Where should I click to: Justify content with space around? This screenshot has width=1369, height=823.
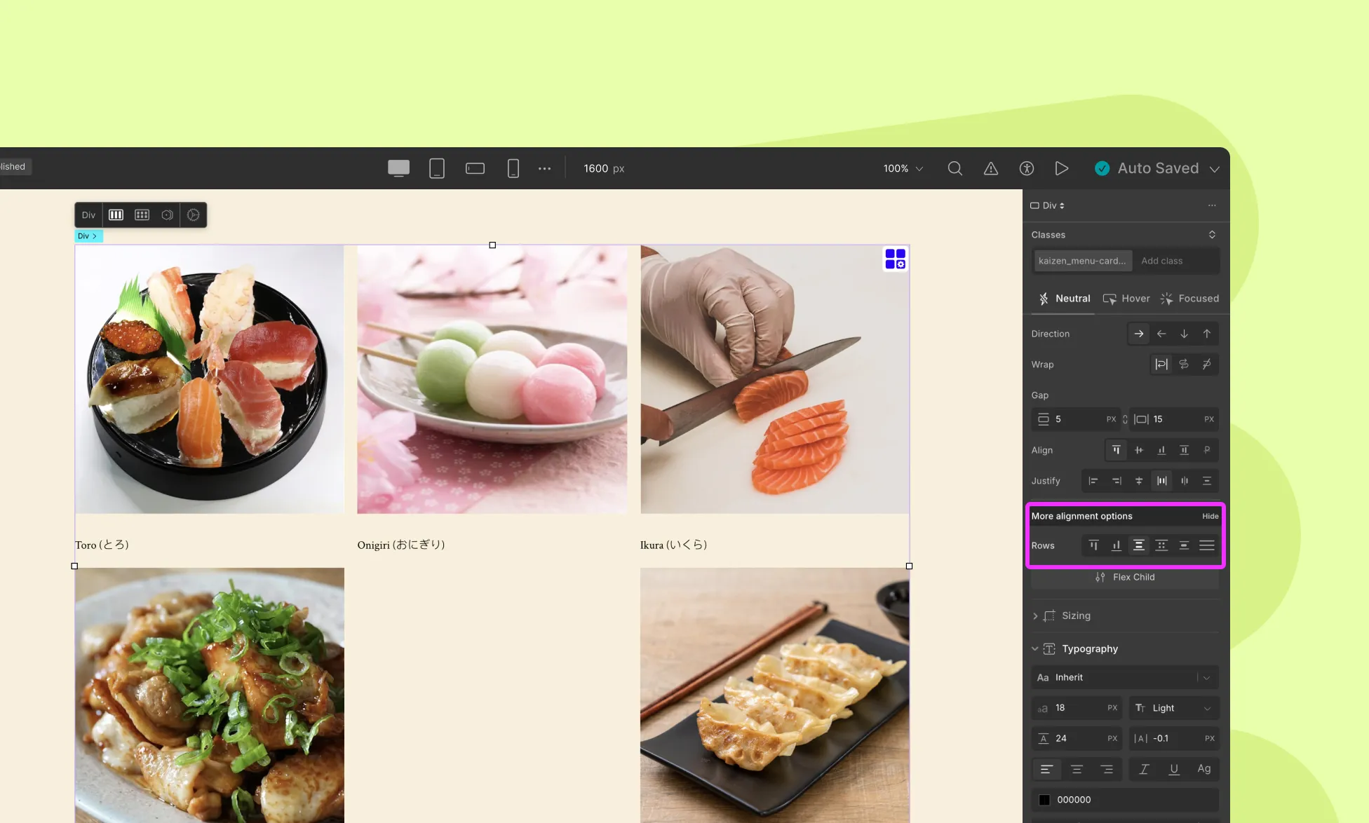point(1184,481)
